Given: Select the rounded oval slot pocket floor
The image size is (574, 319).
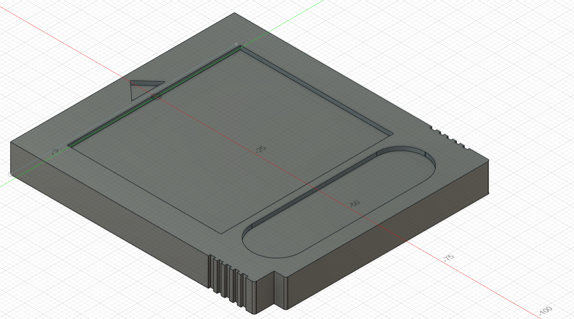Looking at the screenshot, I should [x=340, y=205].
